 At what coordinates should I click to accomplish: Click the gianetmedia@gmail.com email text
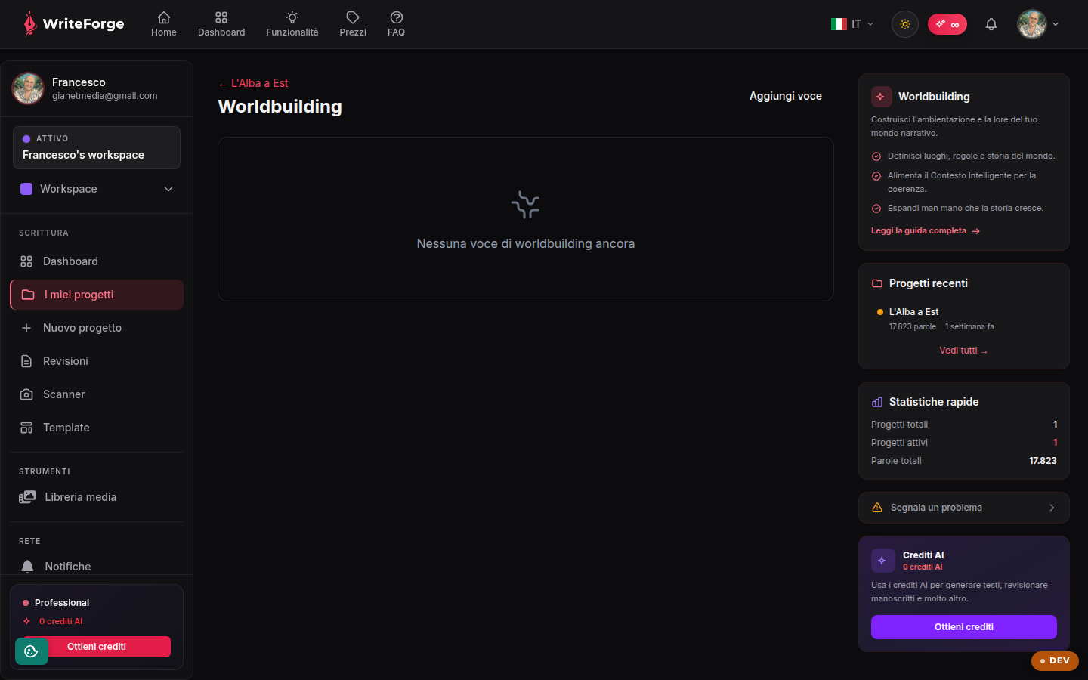[x=105, y=96]
